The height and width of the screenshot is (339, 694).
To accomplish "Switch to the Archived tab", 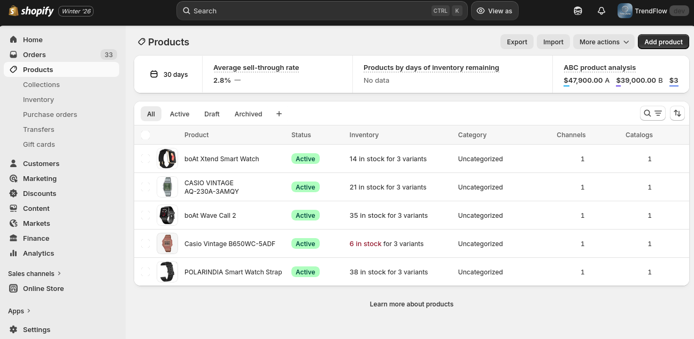I will [248, 114].
